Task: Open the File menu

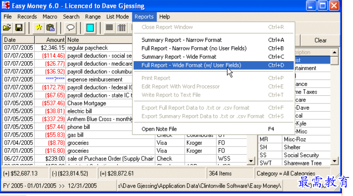Action: pyautogui.click(x=8, y=17)
